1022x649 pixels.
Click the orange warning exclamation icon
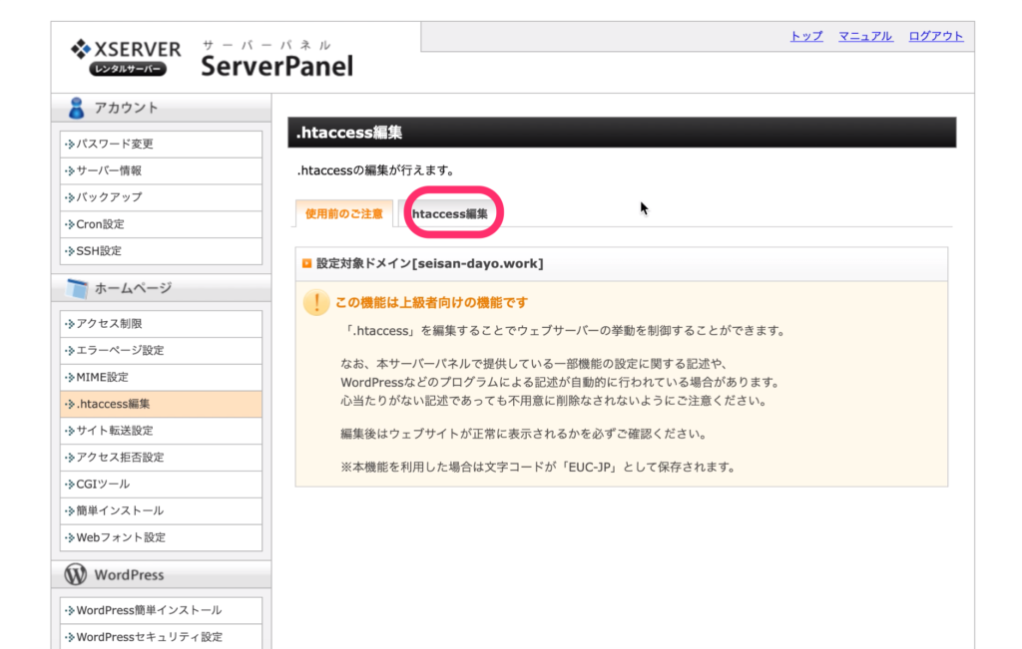click(316, 303)
